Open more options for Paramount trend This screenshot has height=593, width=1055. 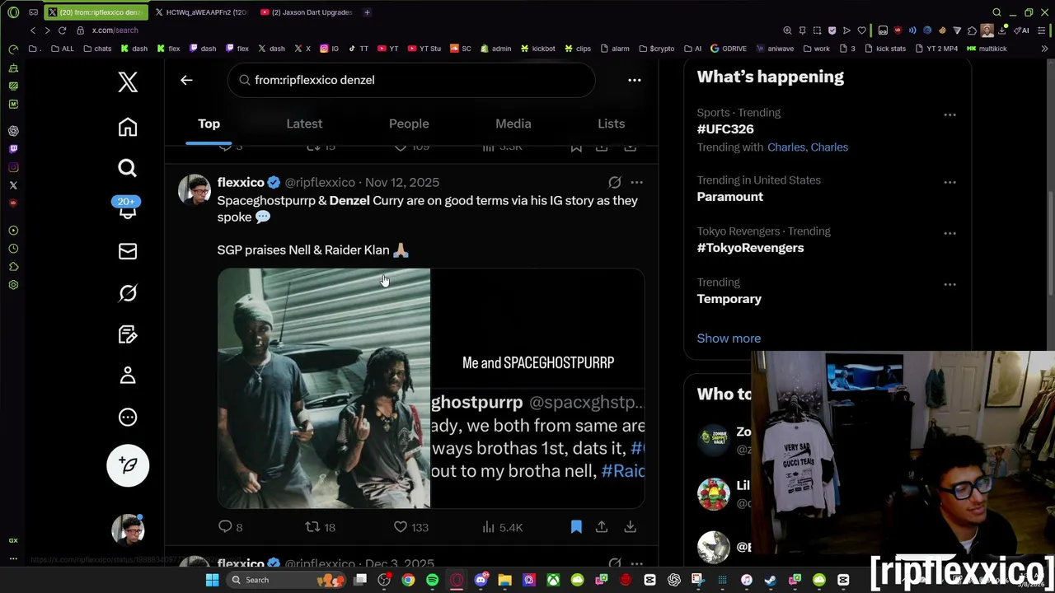pos(949,183)
